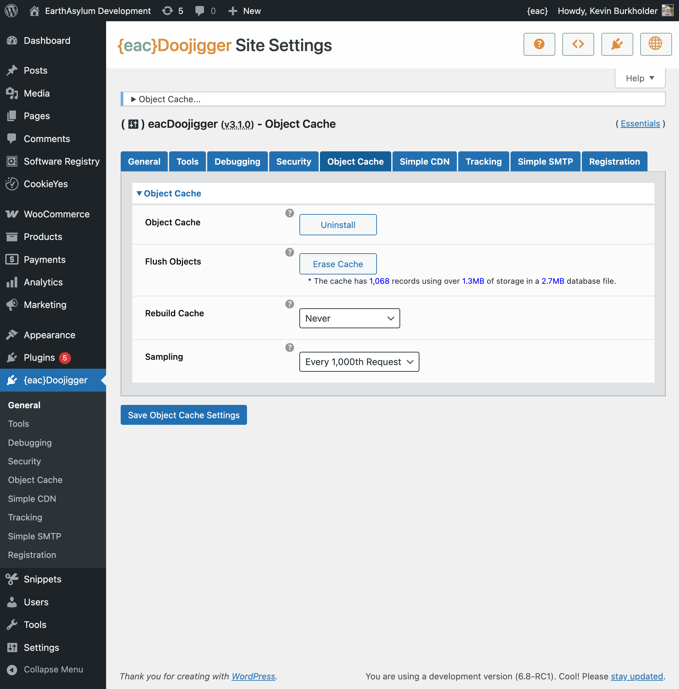Open the WordPress logo menu

click(x=11, y=11)
